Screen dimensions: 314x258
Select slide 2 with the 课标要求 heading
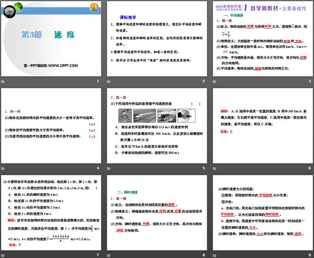(x=157, y=39)
